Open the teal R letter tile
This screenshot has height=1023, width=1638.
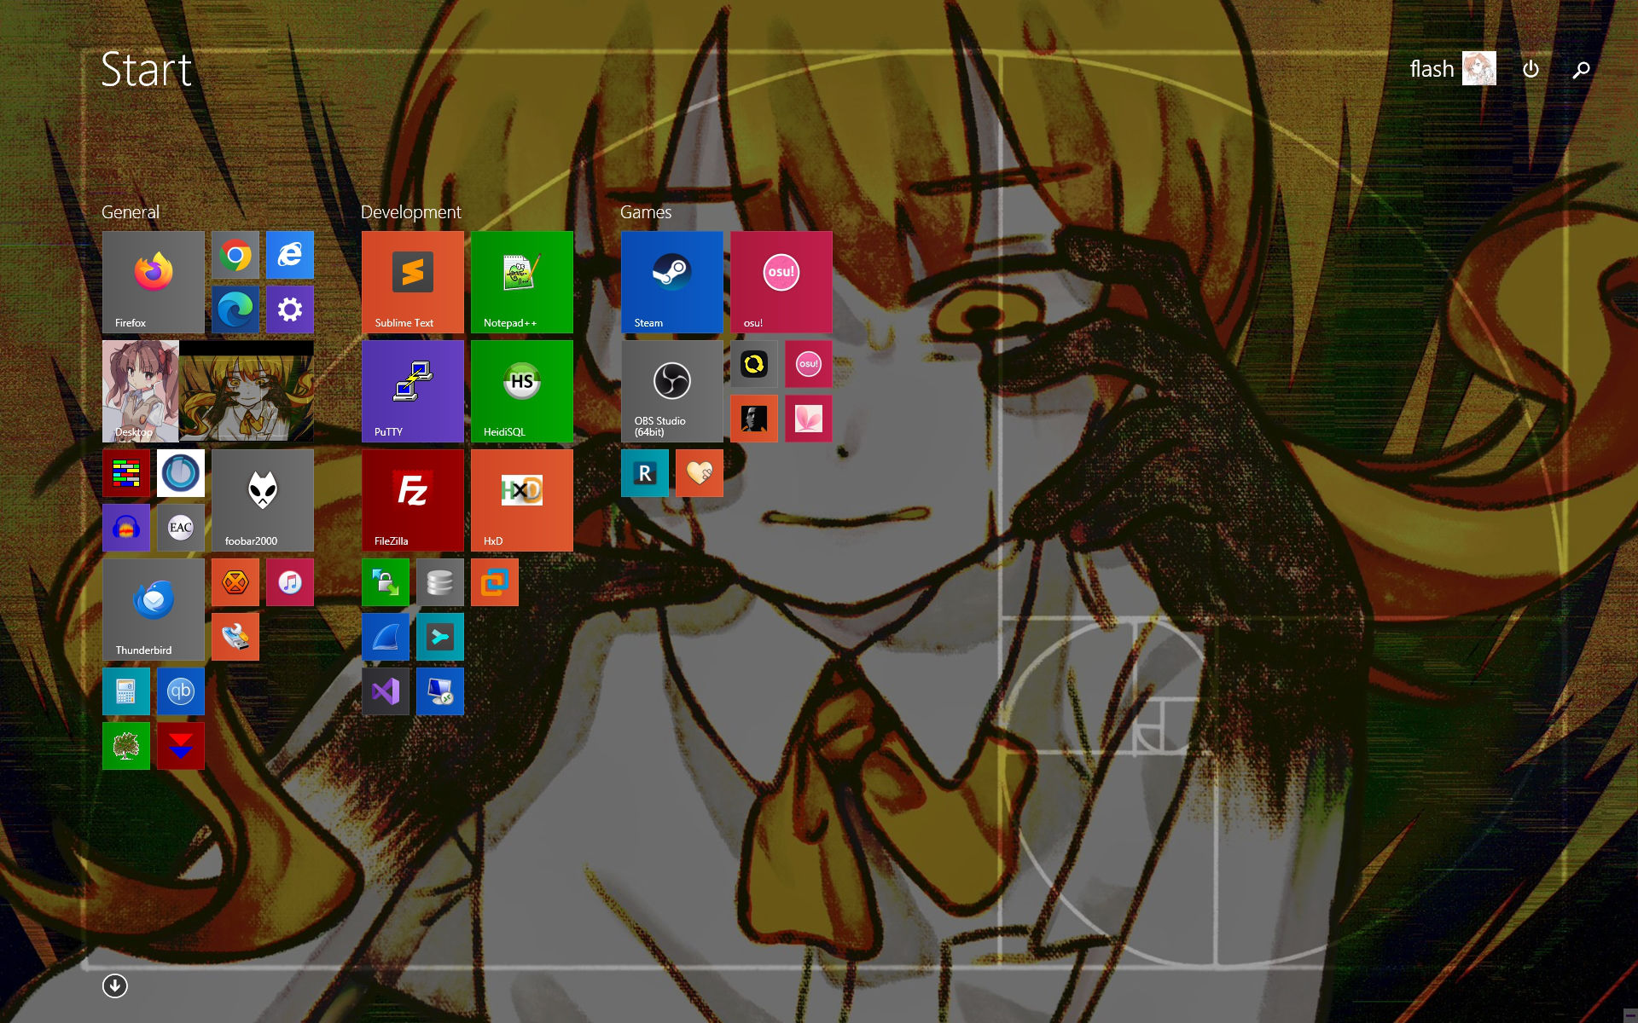[x=645, y=473]
